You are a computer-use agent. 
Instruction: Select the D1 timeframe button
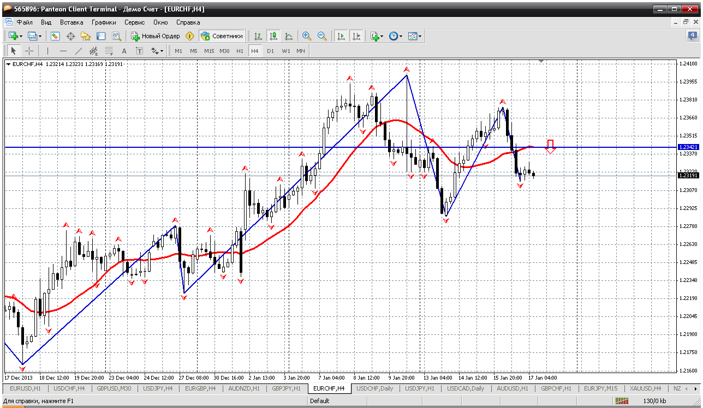(270, 51)
